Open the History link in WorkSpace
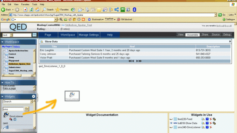 pyautogui.click(x=17, y=47)
